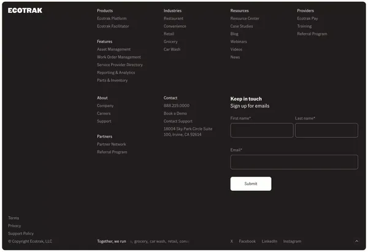This screenshot has height=252, width=368.
Task: Click the Products column heading
Action: (105, 10)
